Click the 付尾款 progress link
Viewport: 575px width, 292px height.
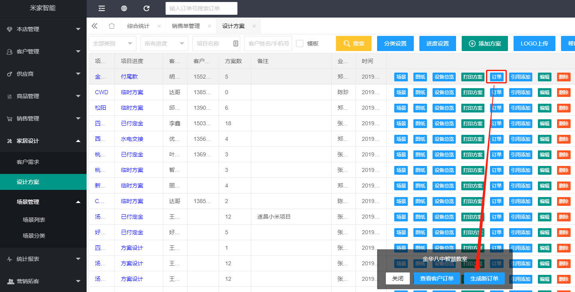pos(129,77)
